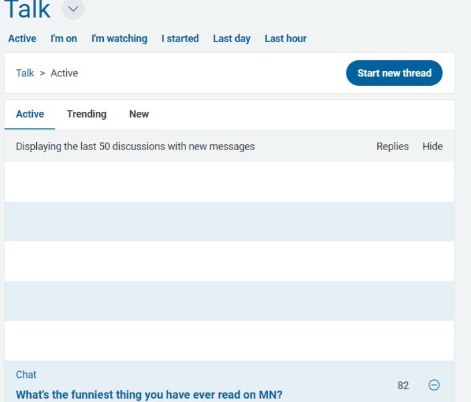Image resolution: width=471 pixels, height=402 pixels.
Task: Open the I'm on threads link
Action: pos(64,39)
